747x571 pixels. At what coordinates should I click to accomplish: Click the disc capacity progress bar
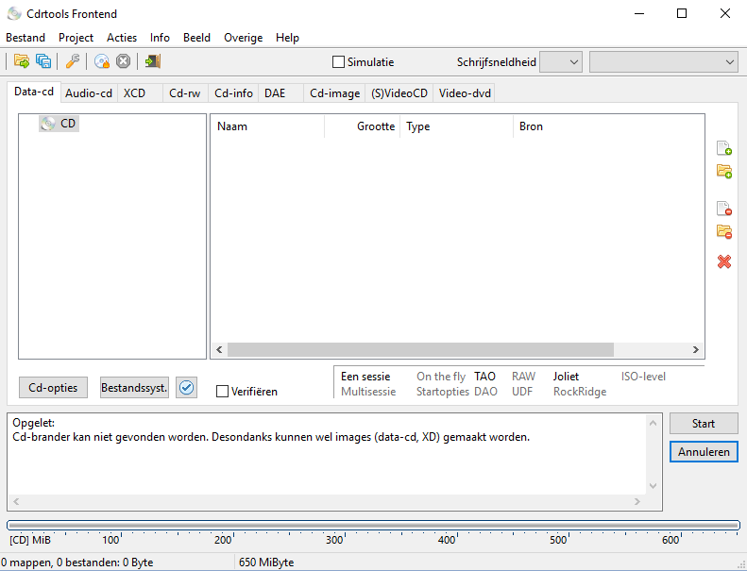click(373, 525)
